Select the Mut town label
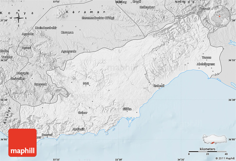Viewport: 236px width, 161px height. pyautogui.click(x=86, y=83)
